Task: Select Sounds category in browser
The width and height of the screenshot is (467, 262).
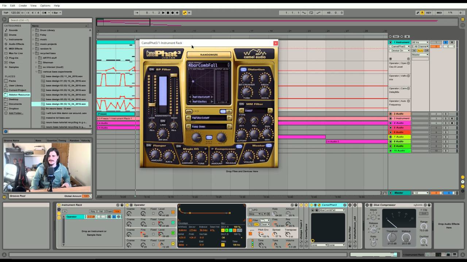Action: coord(13,30)
